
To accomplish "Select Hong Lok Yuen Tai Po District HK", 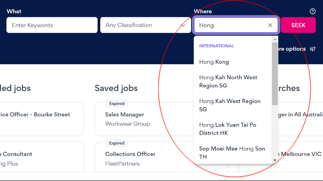I will click(228, 129).
